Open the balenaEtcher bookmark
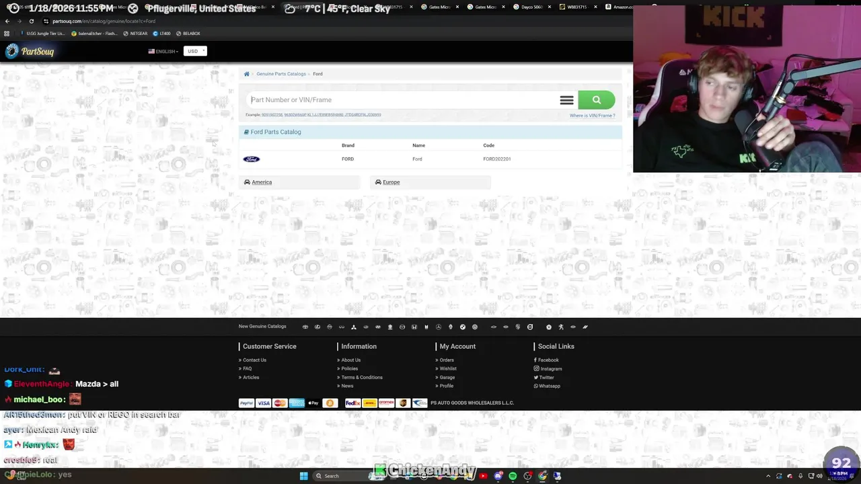 point(93,34)
